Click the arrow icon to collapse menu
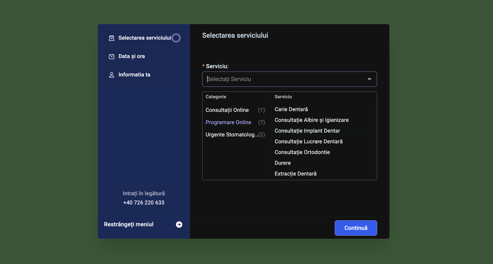Image resolution: width=493 pixels, height=264 pixels. (179, 225)
